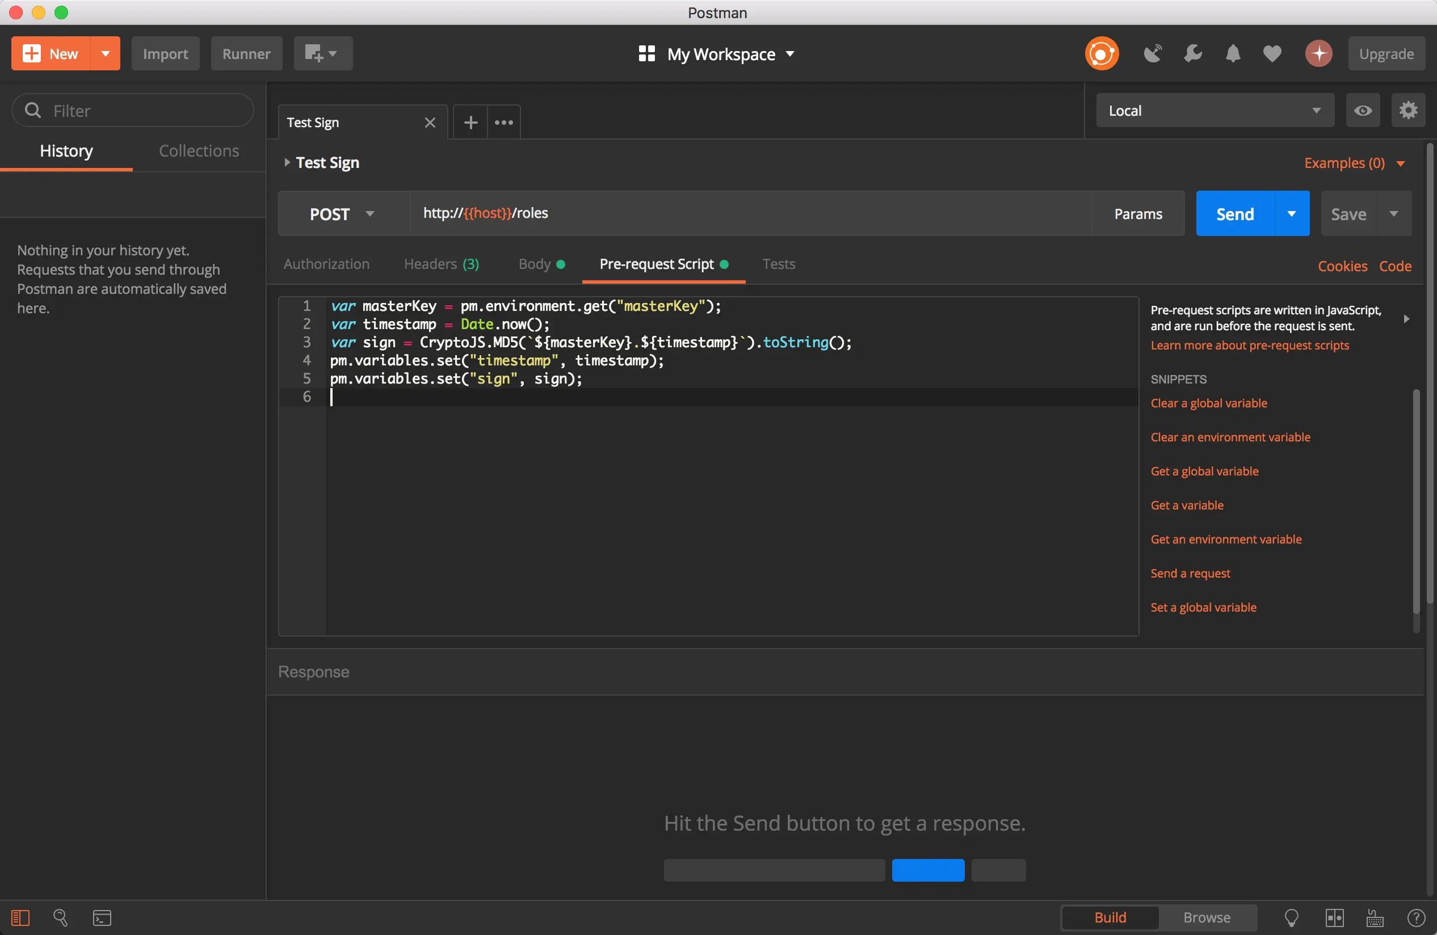Switch to Browse mode
The height and width of the screenshot is (935, 1437).
pos(1207,917)
